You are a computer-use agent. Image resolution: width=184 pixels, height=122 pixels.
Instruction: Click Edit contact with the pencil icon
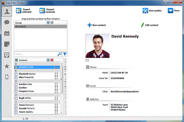tap(150, 25)
